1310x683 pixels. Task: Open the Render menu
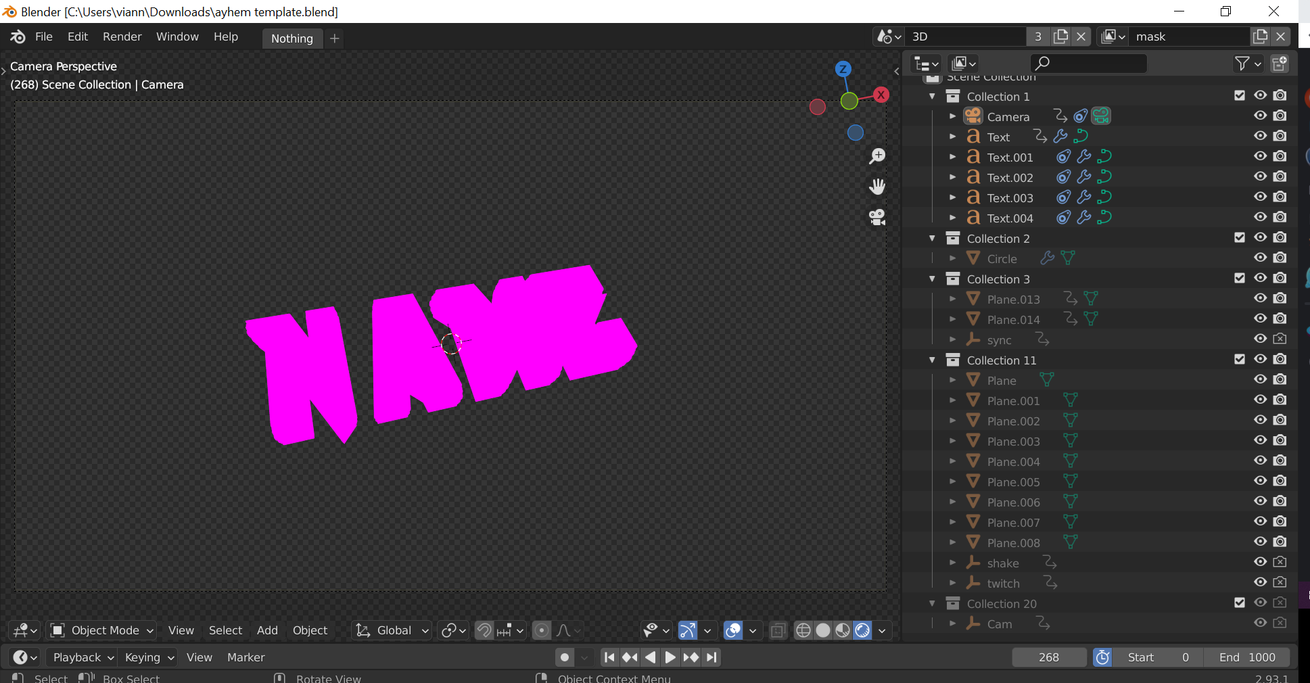point(122,37)
